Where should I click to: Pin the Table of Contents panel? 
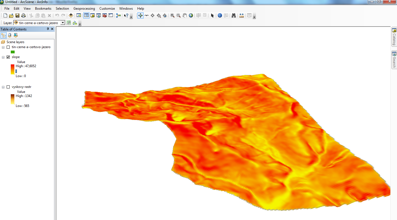tap(48, 29)
